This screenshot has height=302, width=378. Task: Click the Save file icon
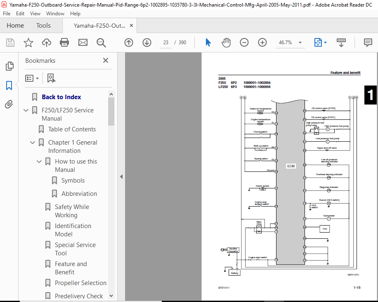[10, 43]
